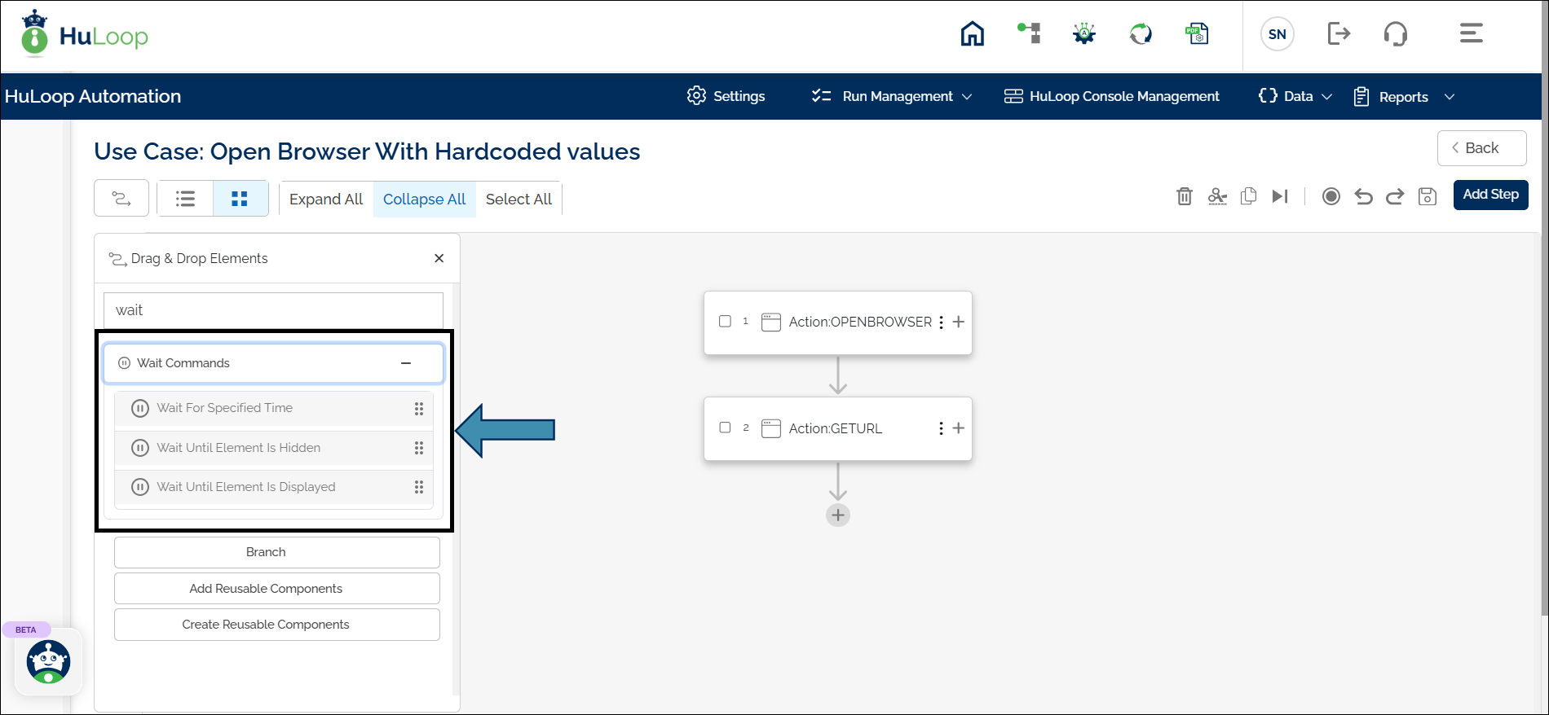1549x715 pixels.
Task: Switch to grid view layout icon
Action: coord(240,199)
